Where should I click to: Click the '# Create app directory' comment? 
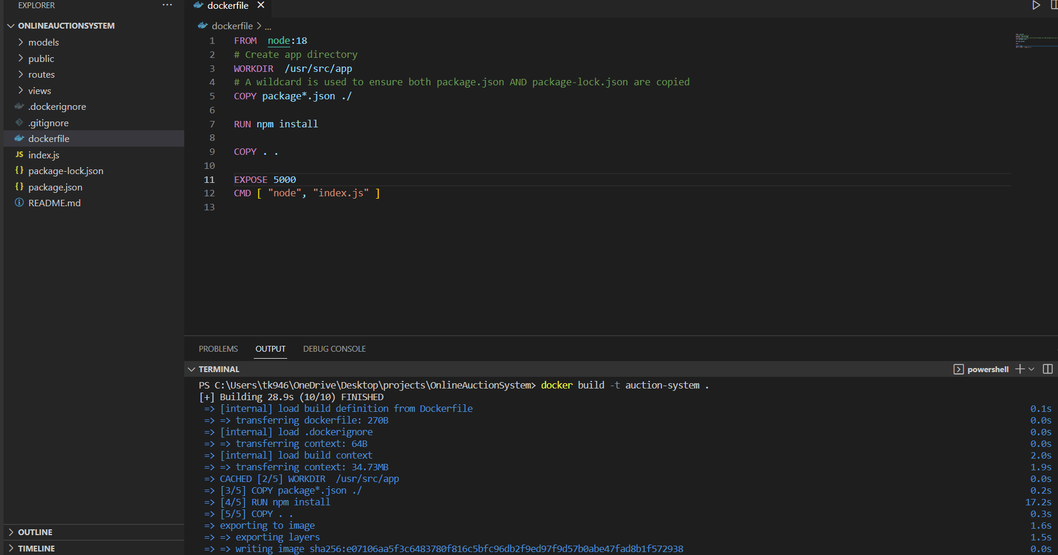295,54
